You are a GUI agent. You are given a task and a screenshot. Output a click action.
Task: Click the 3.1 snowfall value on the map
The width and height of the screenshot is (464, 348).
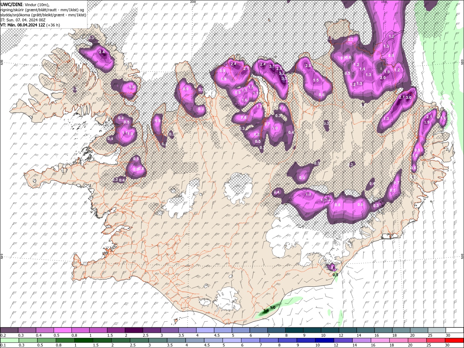coord(272,66)
